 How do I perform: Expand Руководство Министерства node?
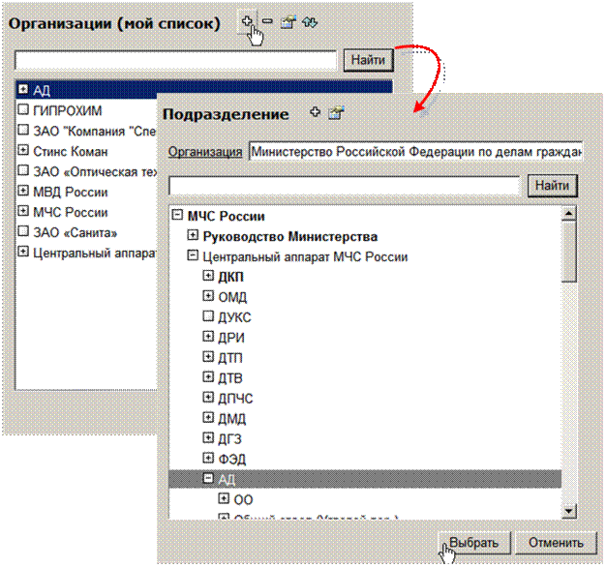(x=193, y=235)
